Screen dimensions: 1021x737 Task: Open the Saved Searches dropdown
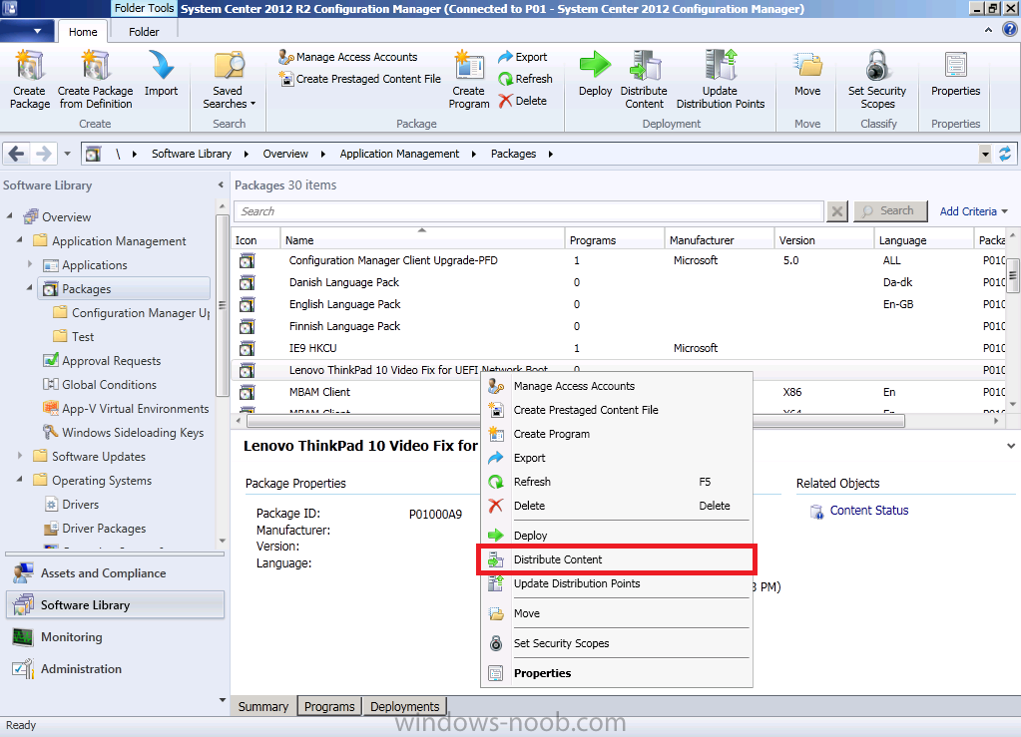229,79
